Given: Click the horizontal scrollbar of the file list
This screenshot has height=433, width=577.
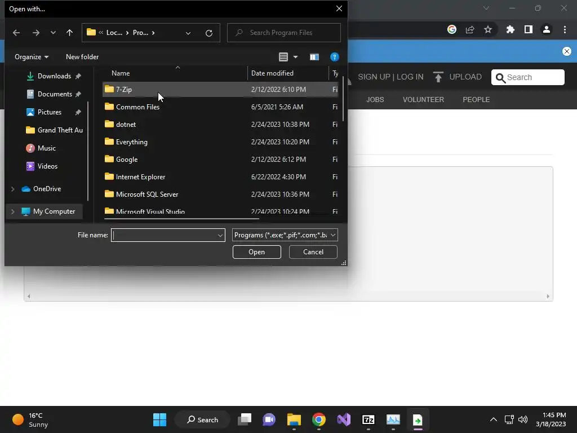Looking at the screenshot, I should click(x=182, y=219).
